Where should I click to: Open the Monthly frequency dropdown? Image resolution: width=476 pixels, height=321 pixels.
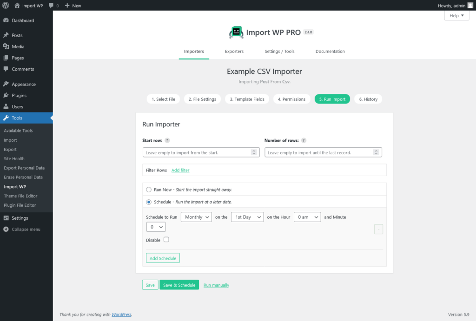pos(197,217)
